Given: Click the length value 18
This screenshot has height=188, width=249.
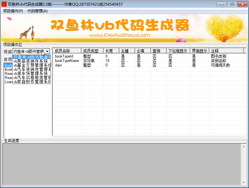Looking at the screenshot, I should click(107, 61).
